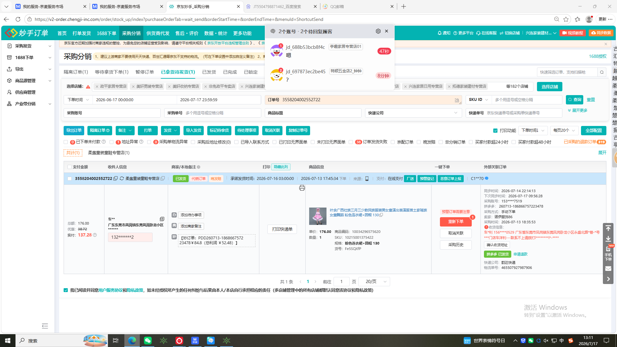Open the 备注 button dropdown
The height and width of the screenshot is (347, 617).
click(125, 130)
